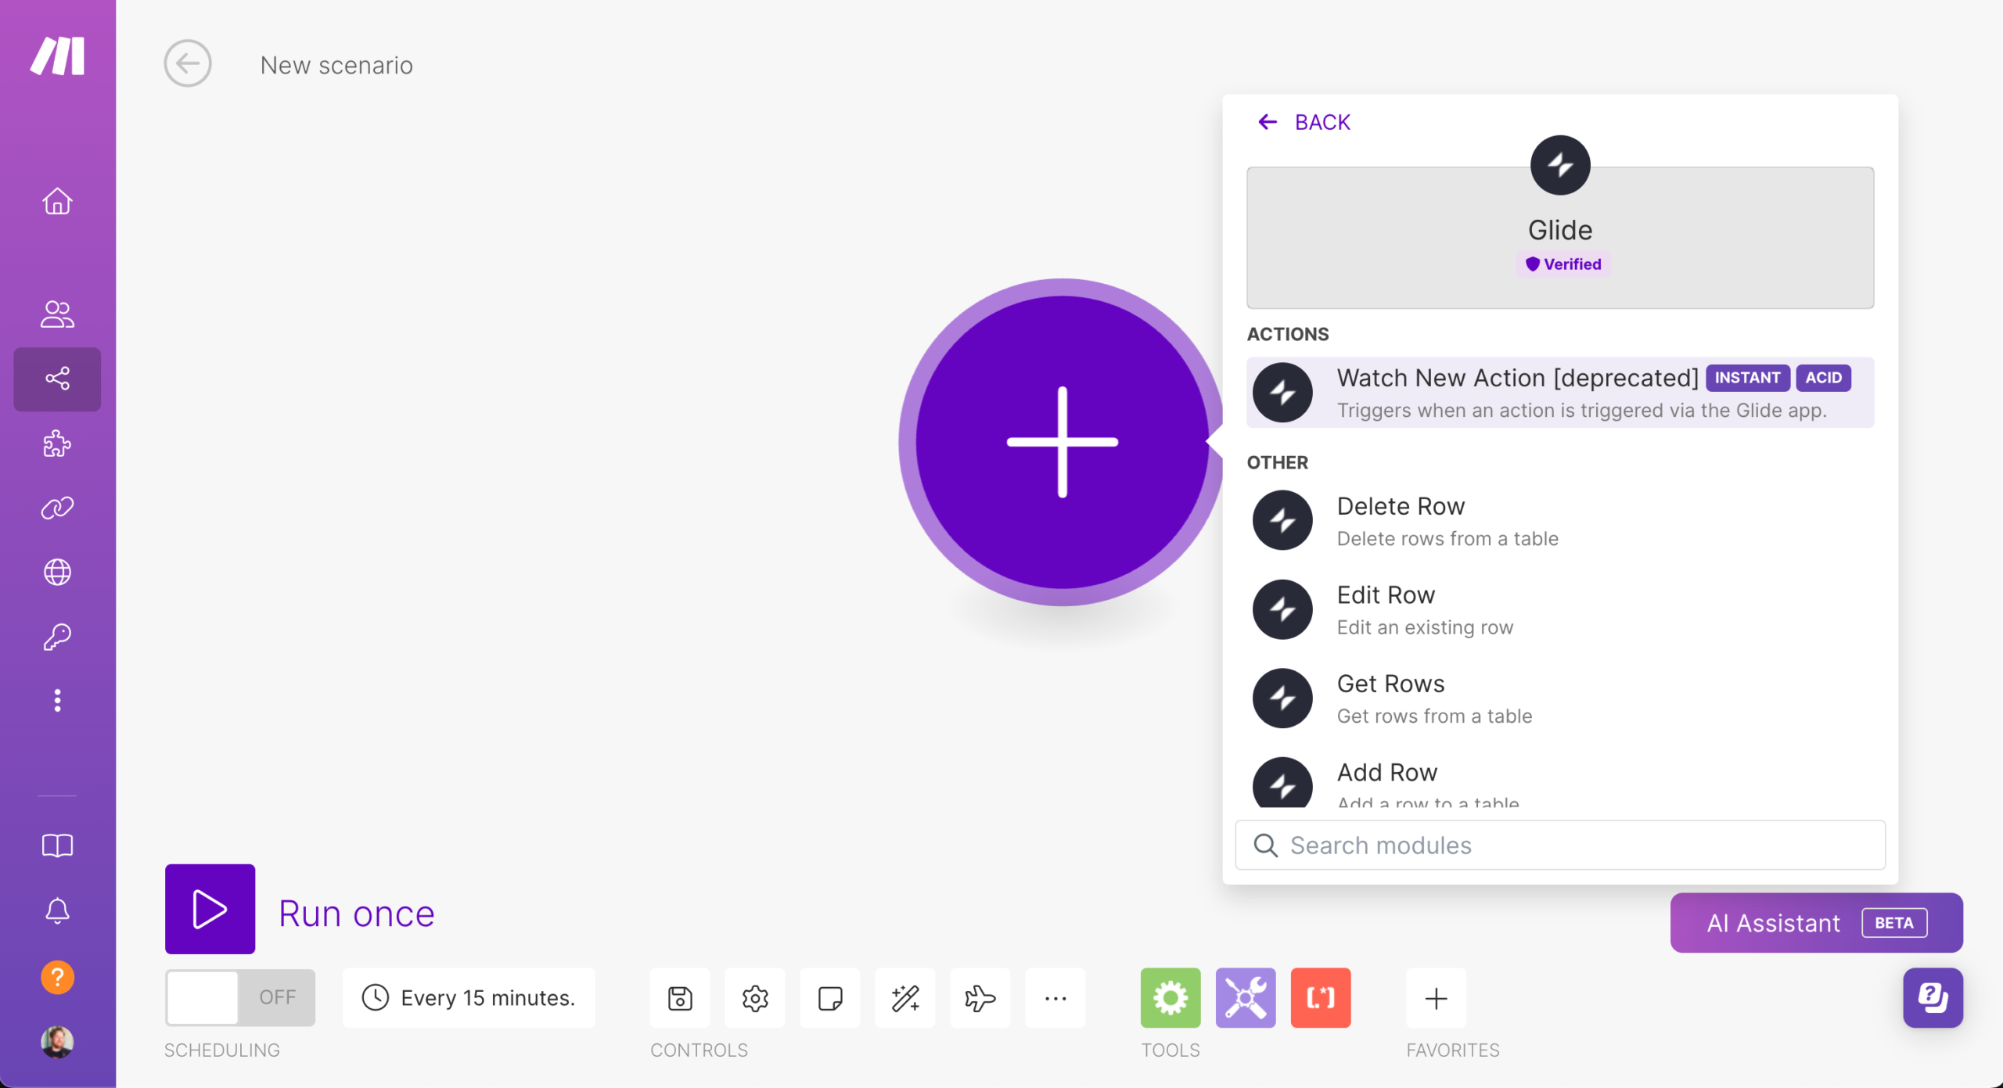Open the Team sidebar icon
The height and width of the screenshot is (1088, 2003).
pos(57,314)
